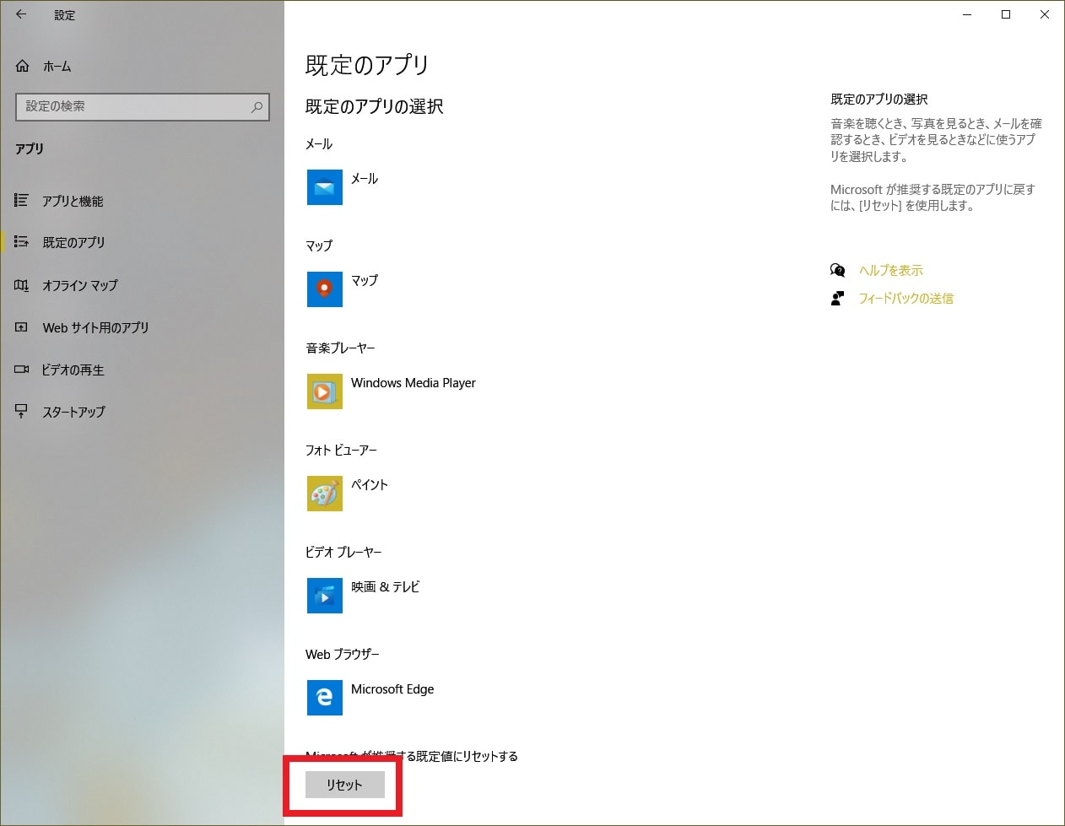Open the ヘルプを表示 link

pyautogui.click(x=890, y=271)
